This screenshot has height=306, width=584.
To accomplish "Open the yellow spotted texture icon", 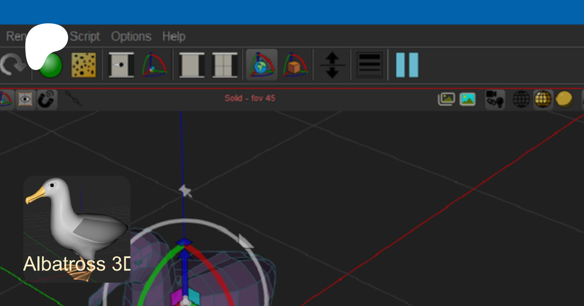I will click(83, 65).
